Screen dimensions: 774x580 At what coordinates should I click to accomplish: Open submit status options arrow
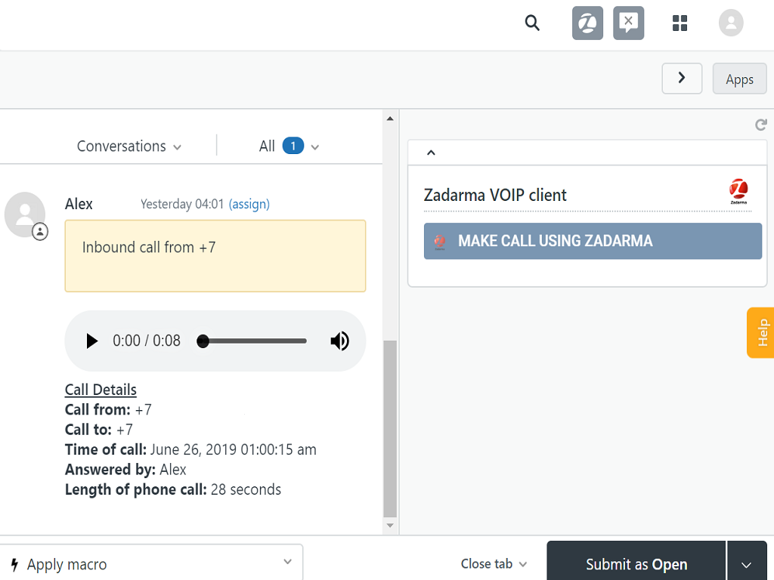tap(746, 565)
